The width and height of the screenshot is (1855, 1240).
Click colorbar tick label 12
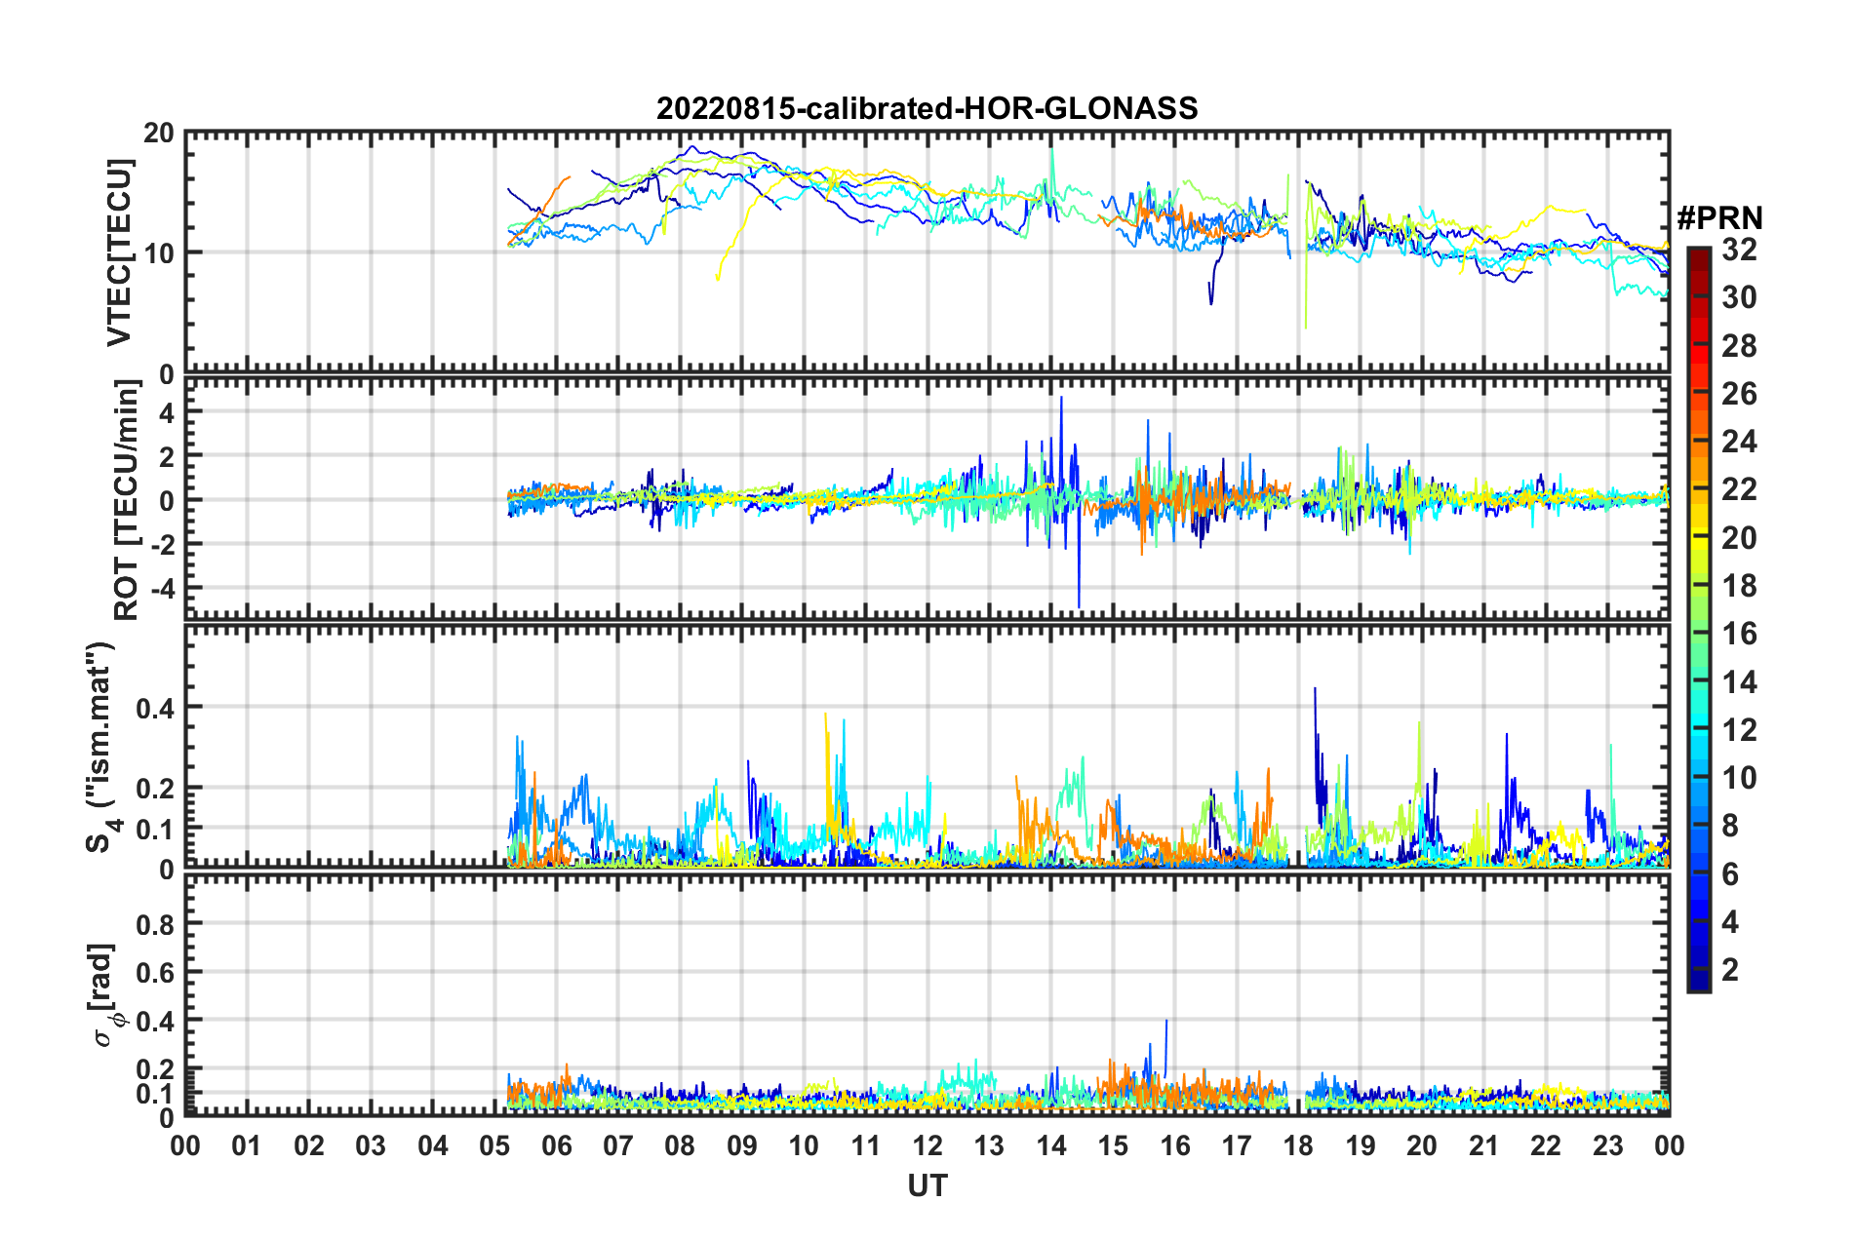pyautogui.click(x=1739, y=730)
